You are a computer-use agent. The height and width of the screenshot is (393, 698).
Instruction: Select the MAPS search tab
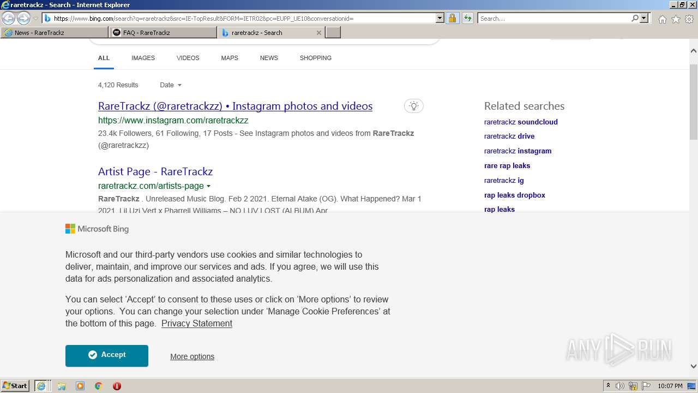click(230, 58)
